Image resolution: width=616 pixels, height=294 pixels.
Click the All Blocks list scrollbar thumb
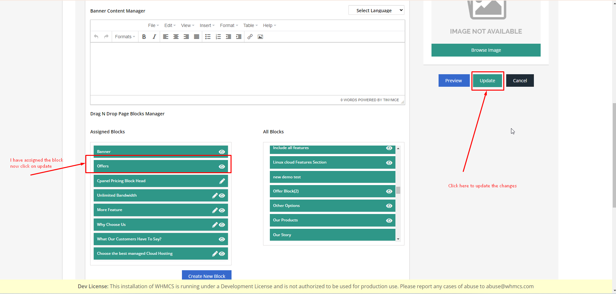(398, 190)
